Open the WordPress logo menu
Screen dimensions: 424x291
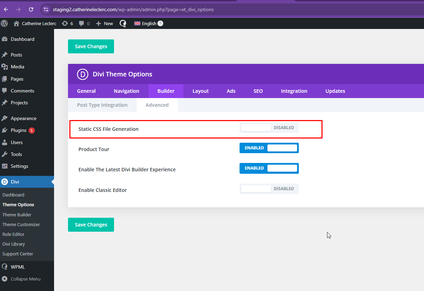click(x=5, y=23)
